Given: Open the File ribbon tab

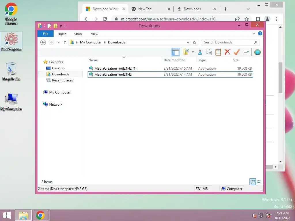Looking at the screenshot, I should coord(46,34).
